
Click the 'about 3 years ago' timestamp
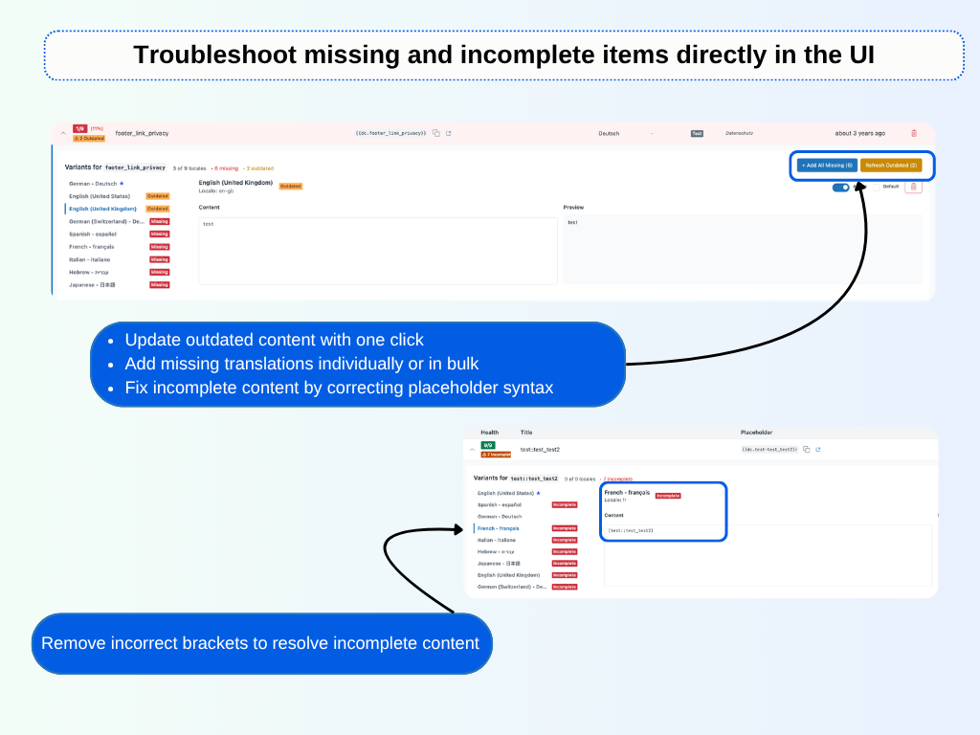click(x=859, y=133)
